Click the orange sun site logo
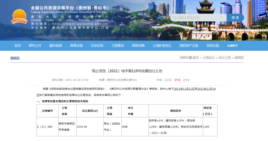This screenshot has width=268, height=141. click(19, 17)
